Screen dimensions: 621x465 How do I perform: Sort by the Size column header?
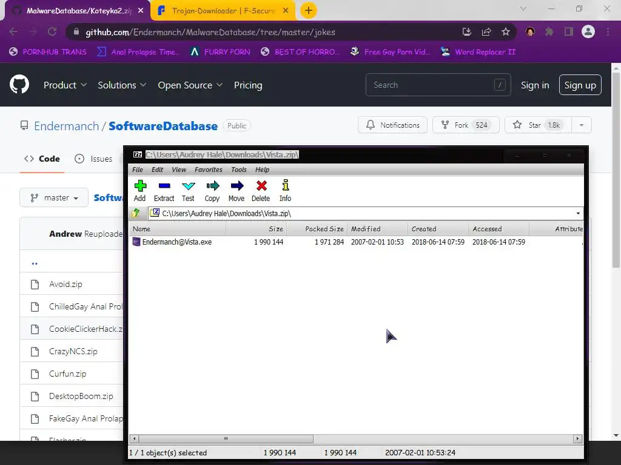coord(257,229)
